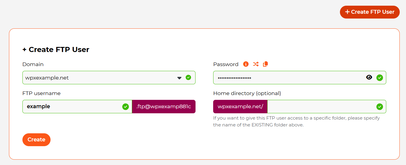Open the wpxexample.net domain selector
Screen dimensions: 406x165
pyautogui.click(x=109, y=77)
